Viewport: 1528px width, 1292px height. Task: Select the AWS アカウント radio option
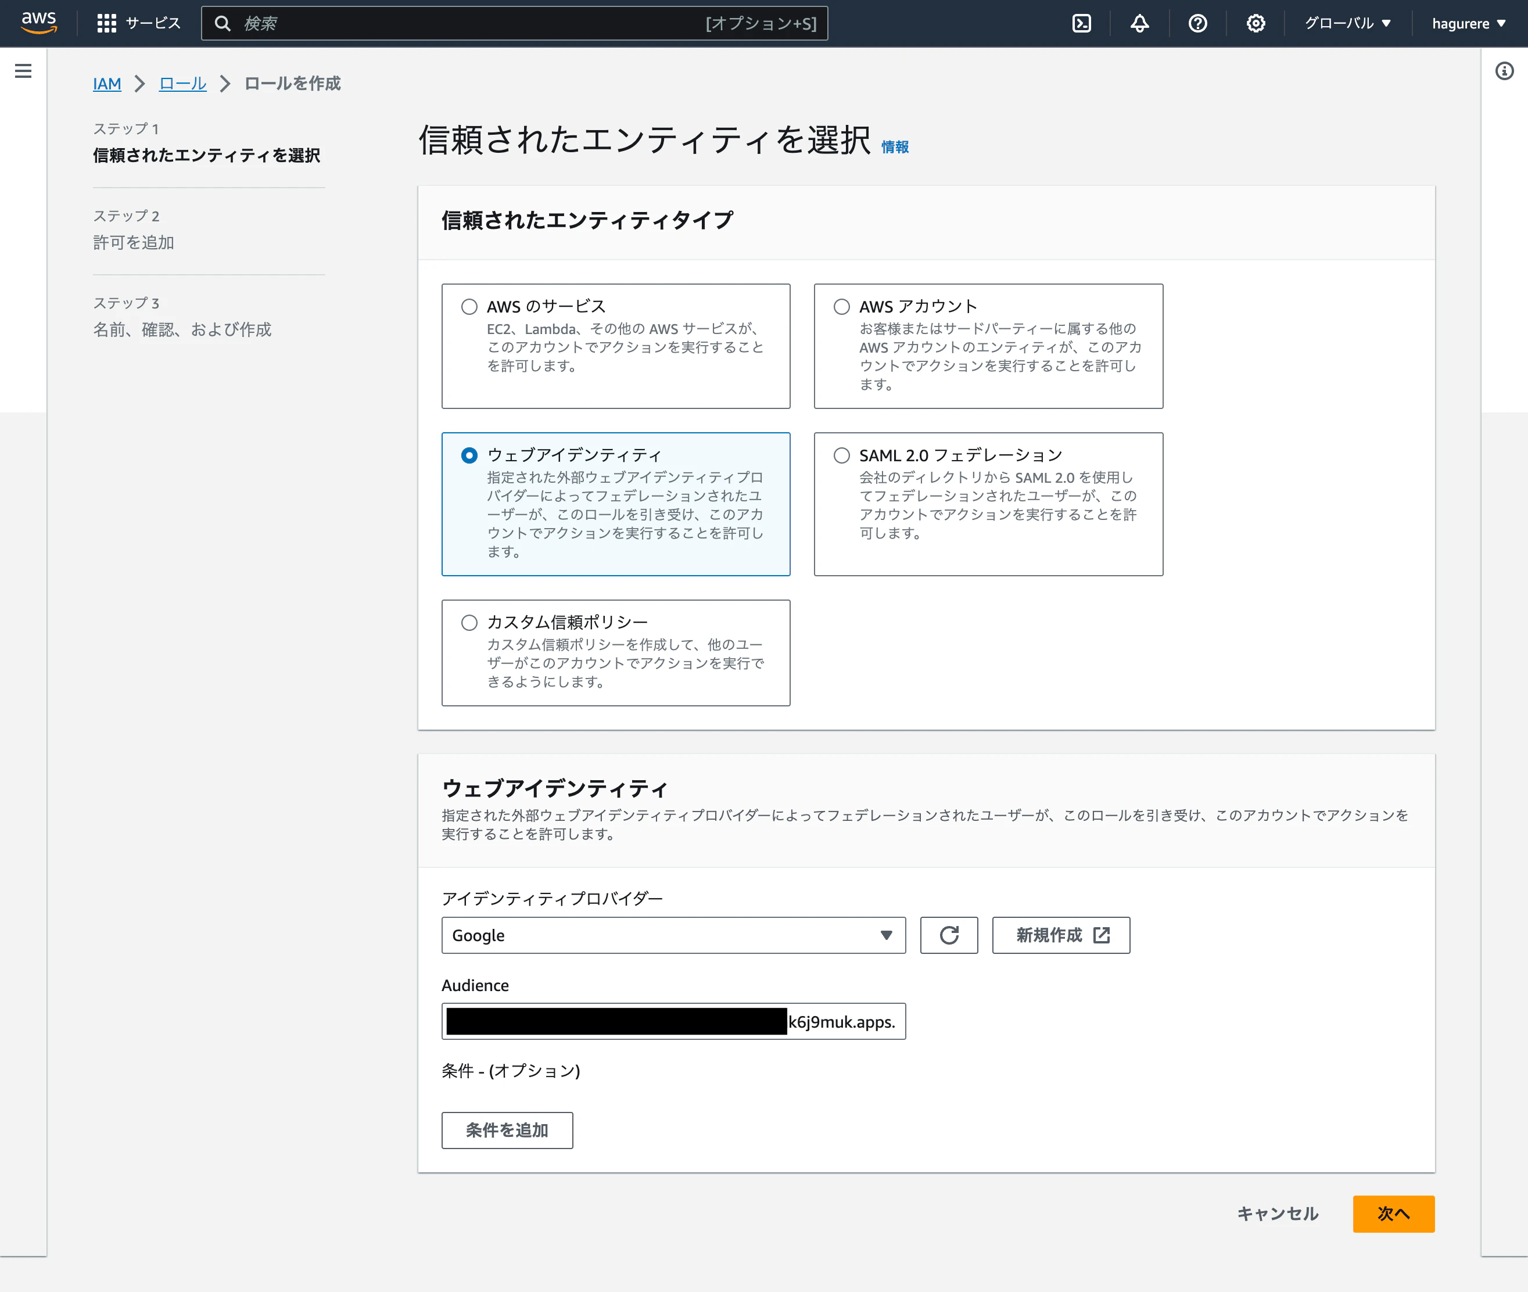click(x=842, y=307)
